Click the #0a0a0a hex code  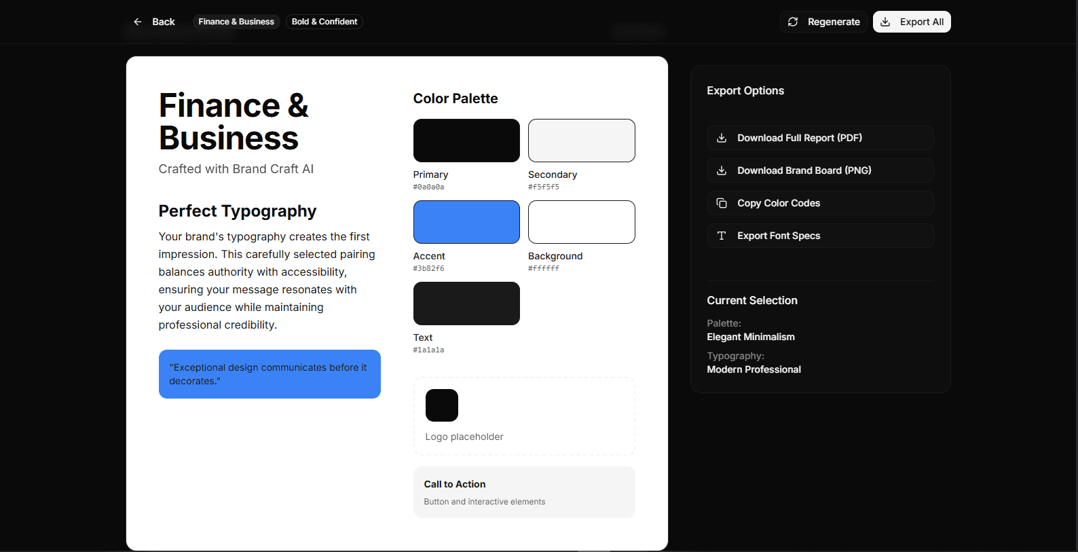coord(428,187)
